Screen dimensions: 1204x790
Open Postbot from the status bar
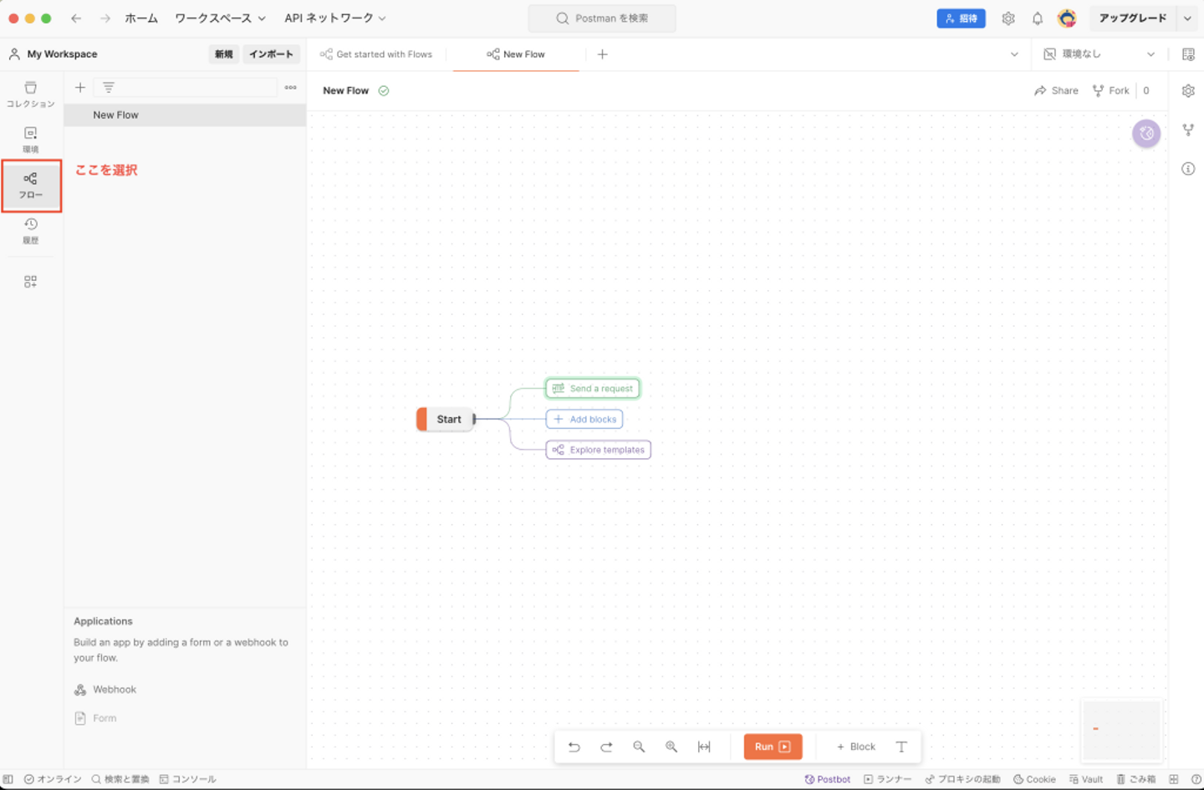point(827,779)
